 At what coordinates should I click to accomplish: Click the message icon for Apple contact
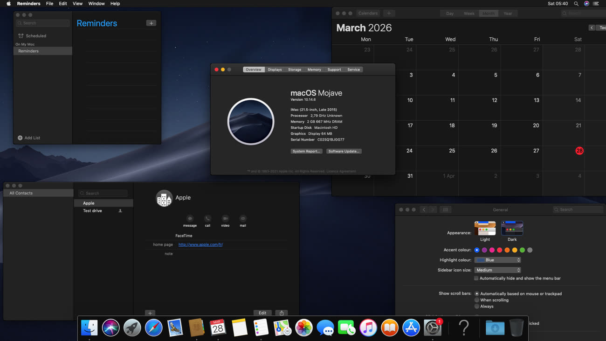[x=190, y=219]
